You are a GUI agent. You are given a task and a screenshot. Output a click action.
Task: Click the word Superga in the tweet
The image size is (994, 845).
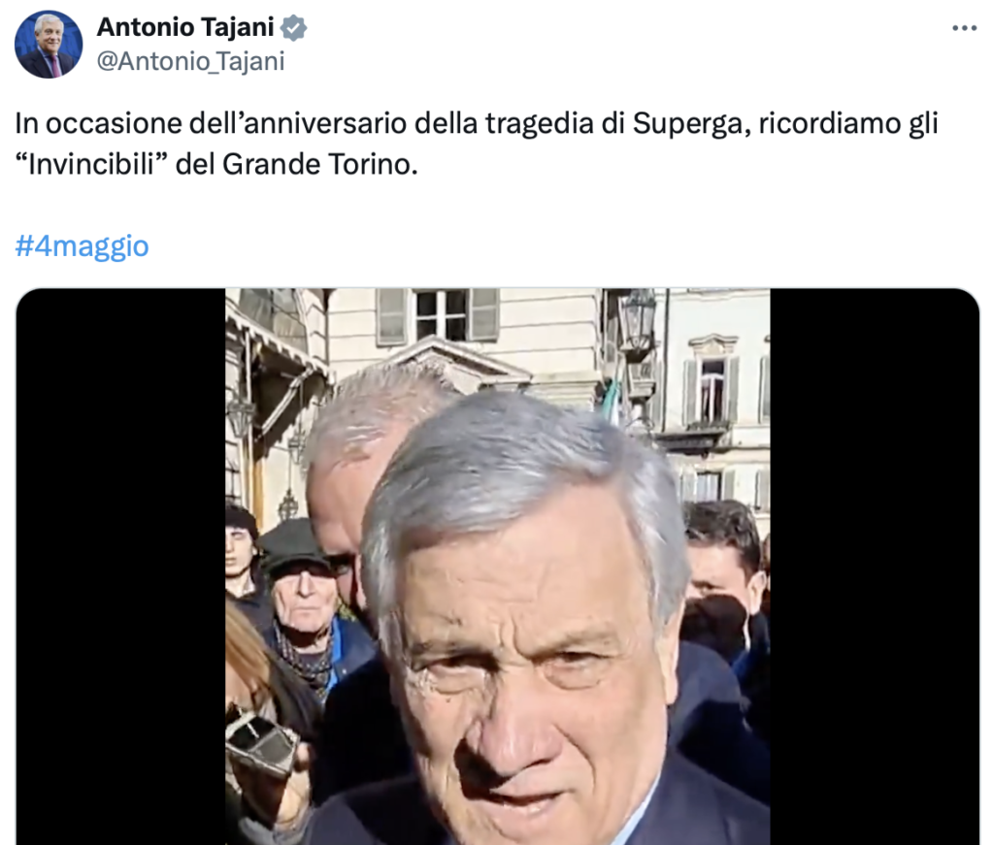point(687,124)
